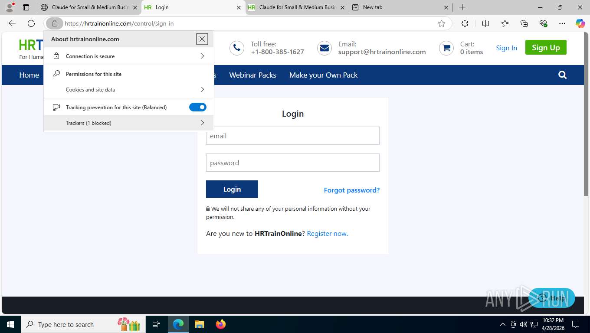Close the About hrtrainonline.com popup
The width and height of the screenshot is (590, 333).
202,39
